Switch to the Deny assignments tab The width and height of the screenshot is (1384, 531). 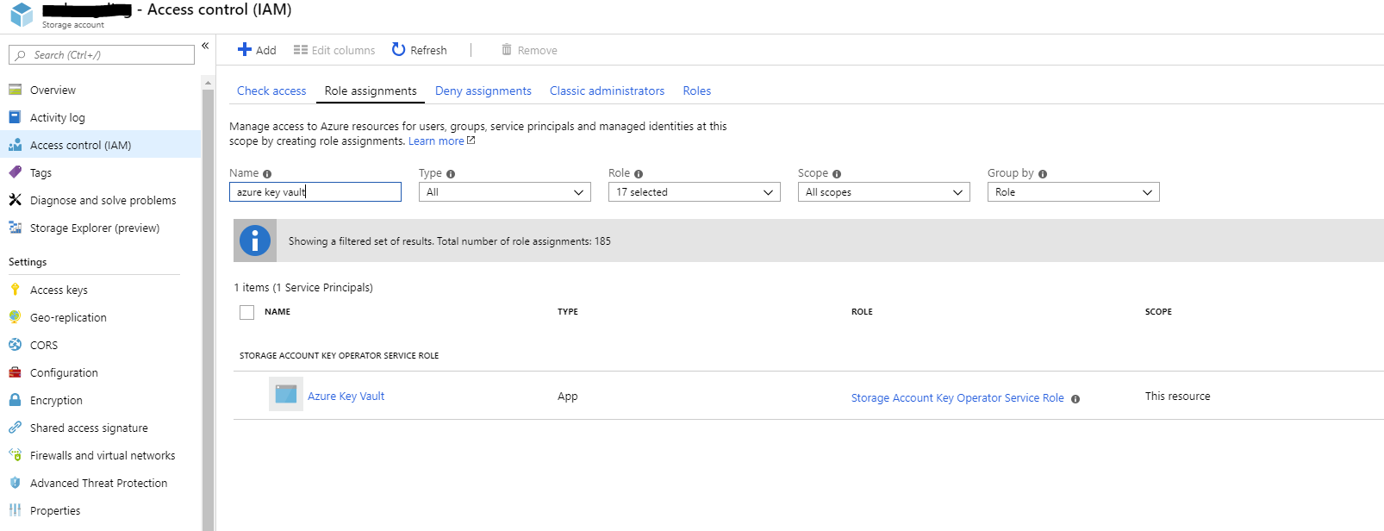click(x=483, y=91)
